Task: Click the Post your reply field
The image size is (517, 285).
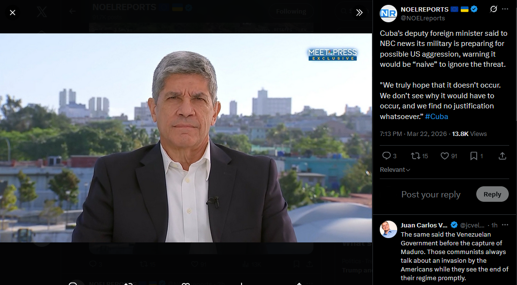Action: (x=431, y=195)
